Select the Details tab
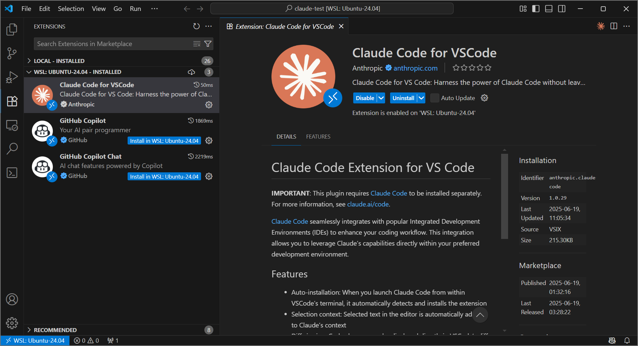 pyautogui.click(x=286, y=137)
